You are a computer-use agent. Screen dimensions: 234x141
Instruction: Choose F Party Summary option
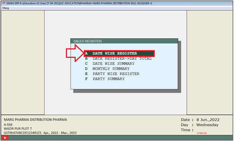point(105,79)
